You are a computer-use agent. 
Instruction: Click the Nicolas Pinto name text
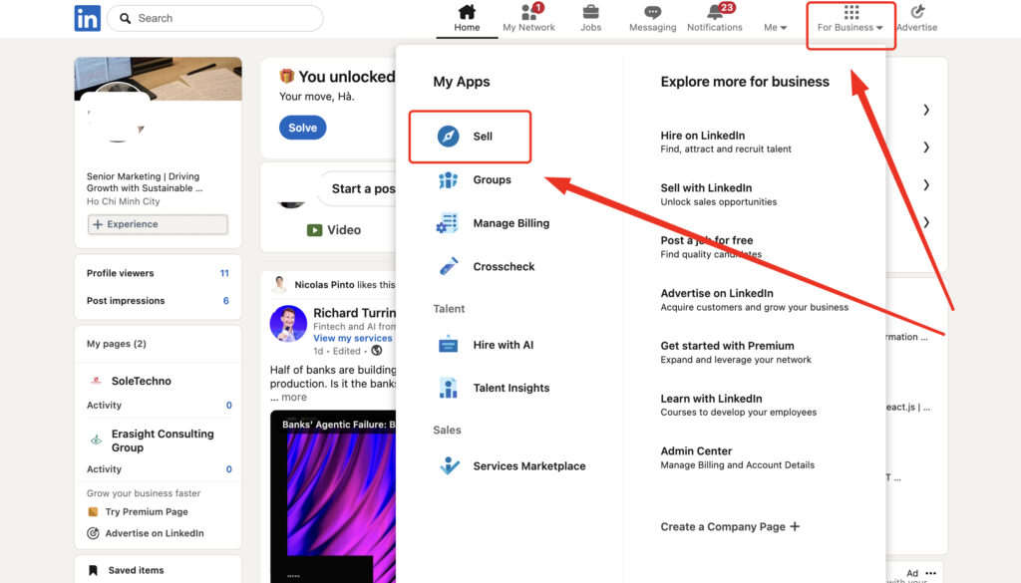pyautogui.click(x=324, y=284)
